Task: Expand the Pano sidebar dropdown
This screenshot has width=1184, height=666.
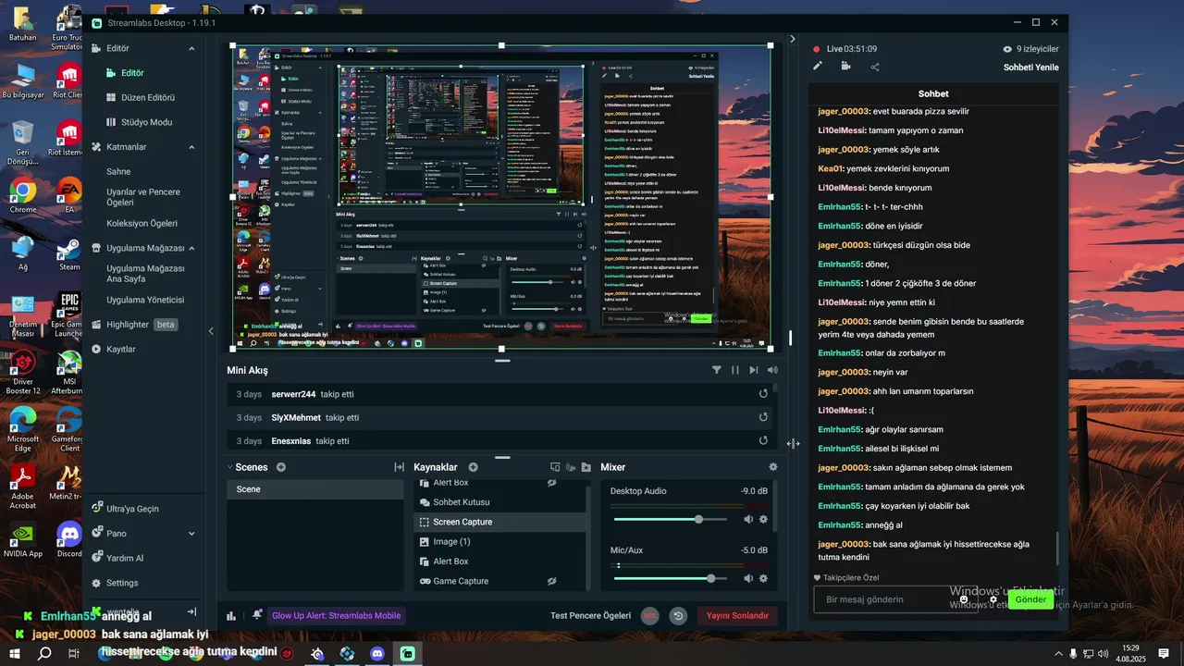Action: pyautogui.click(x=192, y=534)
